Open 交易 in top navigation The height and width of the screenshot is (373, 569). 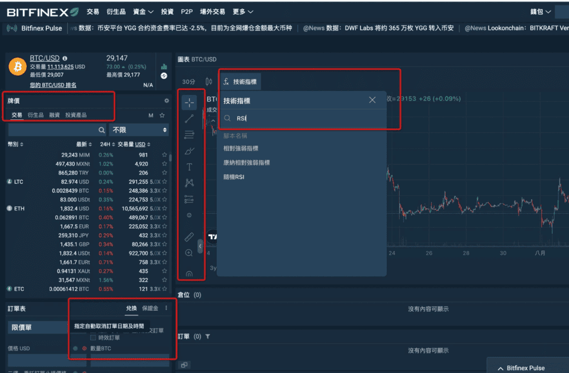[x=93, y=12]
